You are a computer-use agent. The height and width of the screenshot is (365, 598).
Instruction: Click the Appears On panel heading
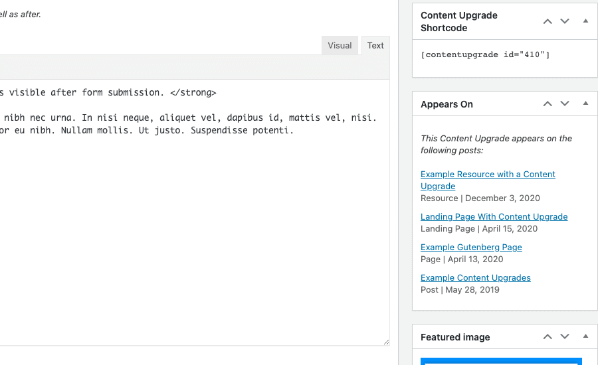tap(447, 104)
